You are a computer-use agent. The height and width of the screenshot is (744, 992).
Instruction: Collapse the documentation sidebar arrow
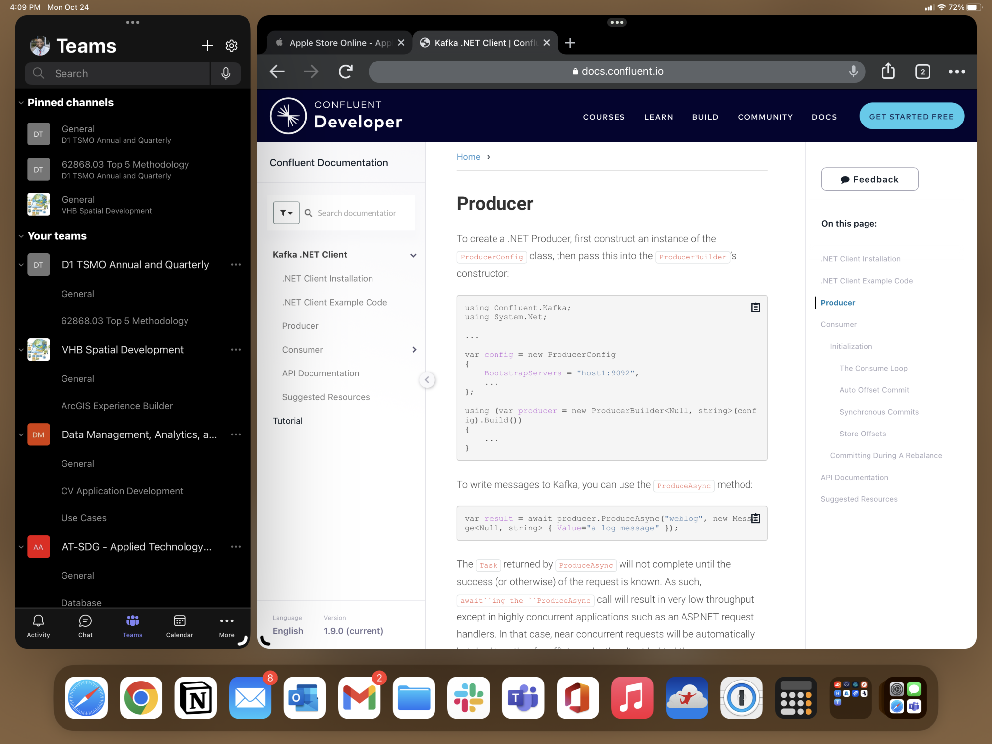tap(427, 380)
